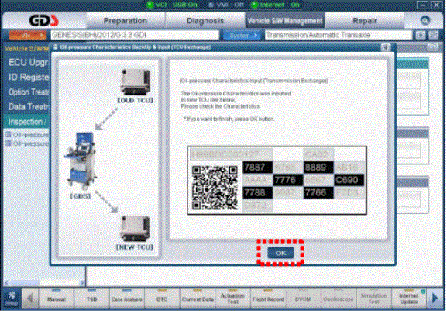Click the orange VIN button

28,36
